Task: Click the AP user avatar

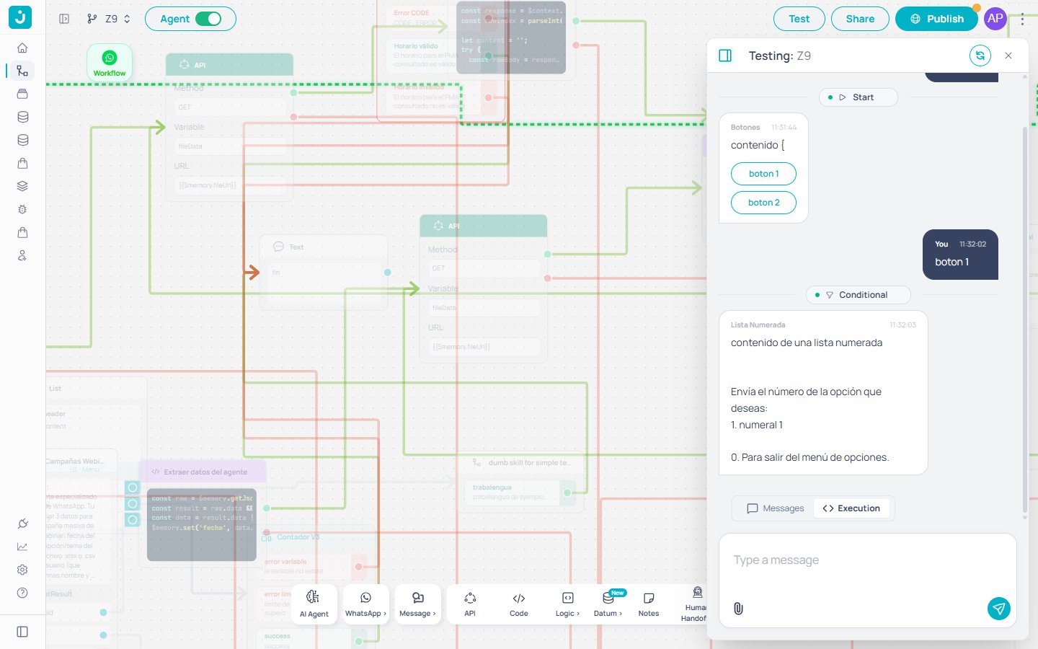Action: pyautogui.click(x=995, y=19)
